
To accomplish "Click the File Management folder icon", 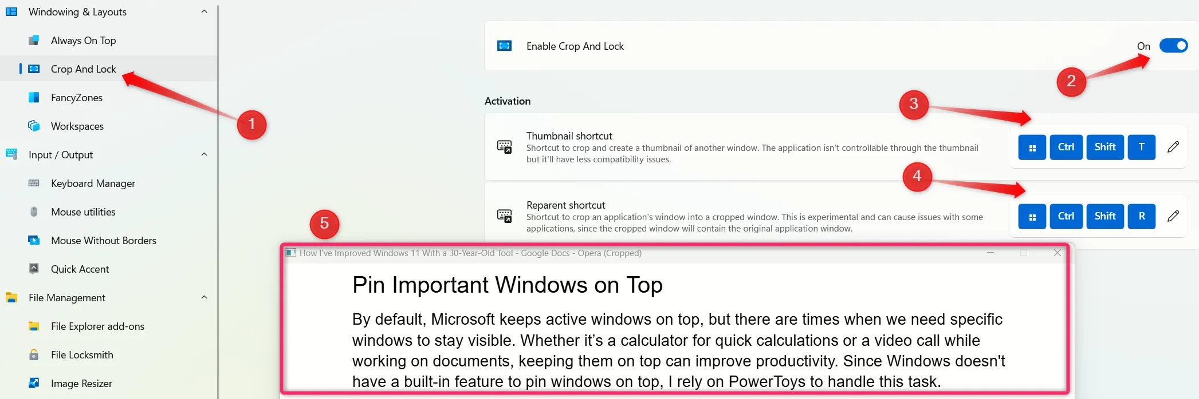I will click(11, 297).
